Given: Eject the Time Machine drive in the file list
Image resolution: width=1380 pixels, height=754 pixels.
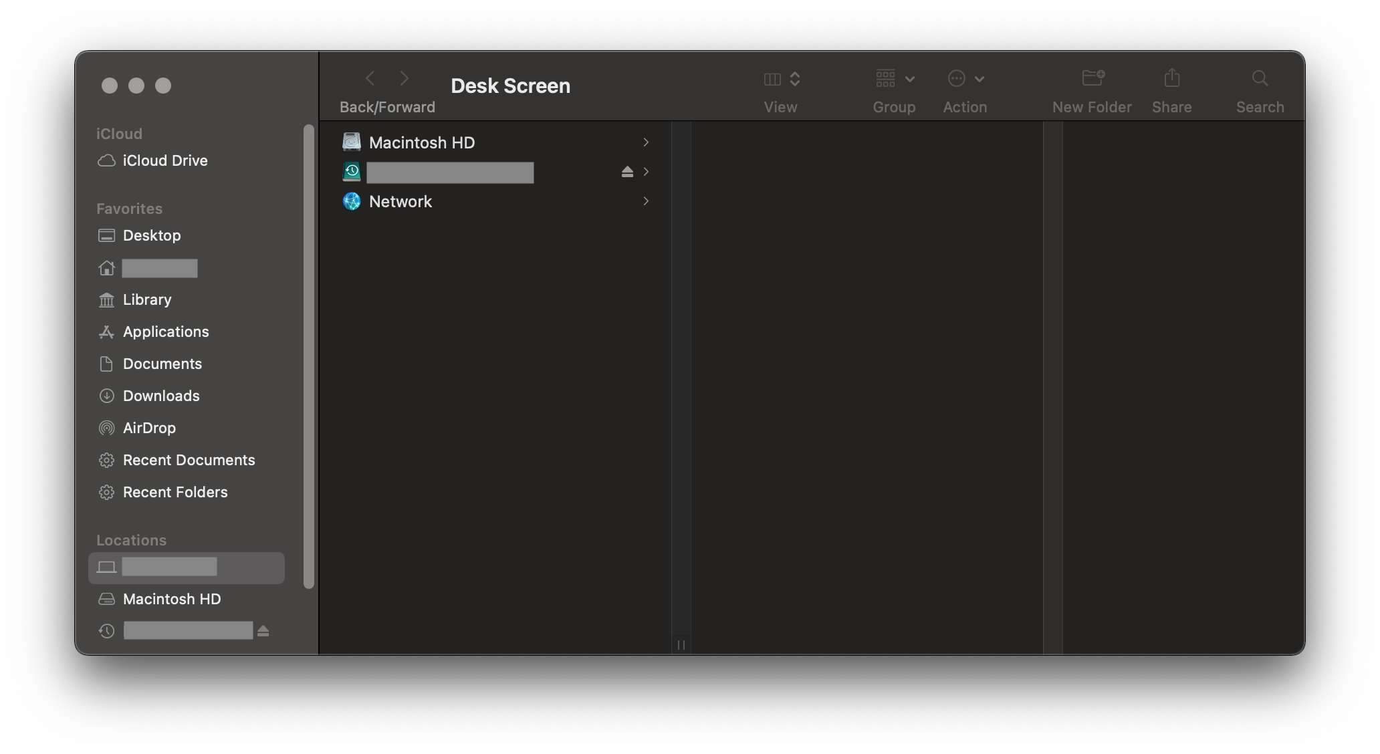Looking at the screenshot, I should [x=627, y=172].
